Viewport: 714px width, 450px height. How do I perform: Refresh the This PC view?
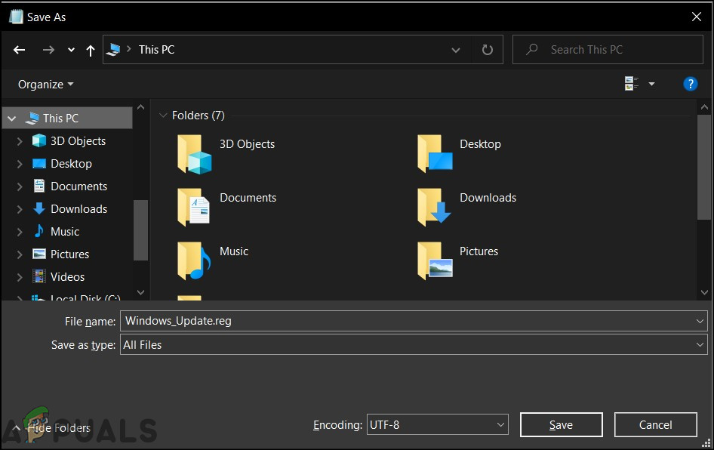coord(488,50)
